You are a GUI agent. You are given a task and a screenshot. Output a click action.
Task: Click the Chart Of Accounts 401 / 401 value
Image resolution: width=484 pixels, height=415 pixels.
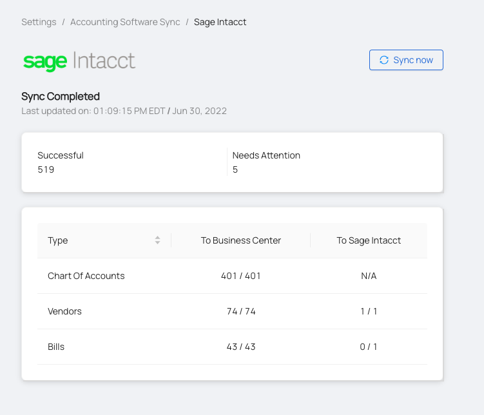[241, 276]
